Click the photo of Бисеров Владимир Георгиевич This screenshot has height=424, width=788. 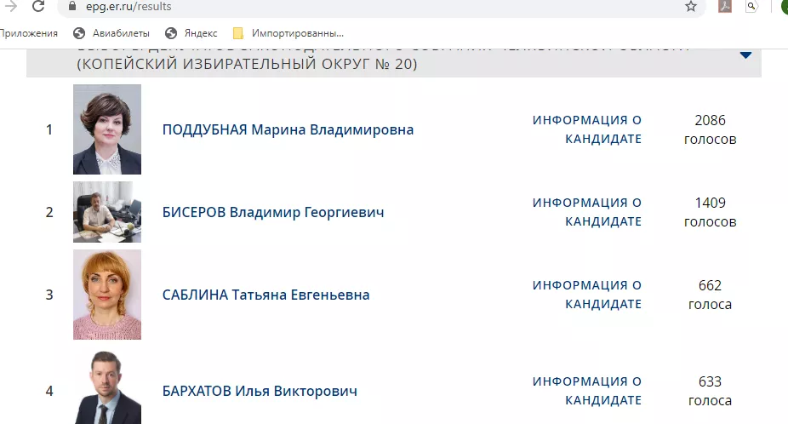(x=107, y=212)
